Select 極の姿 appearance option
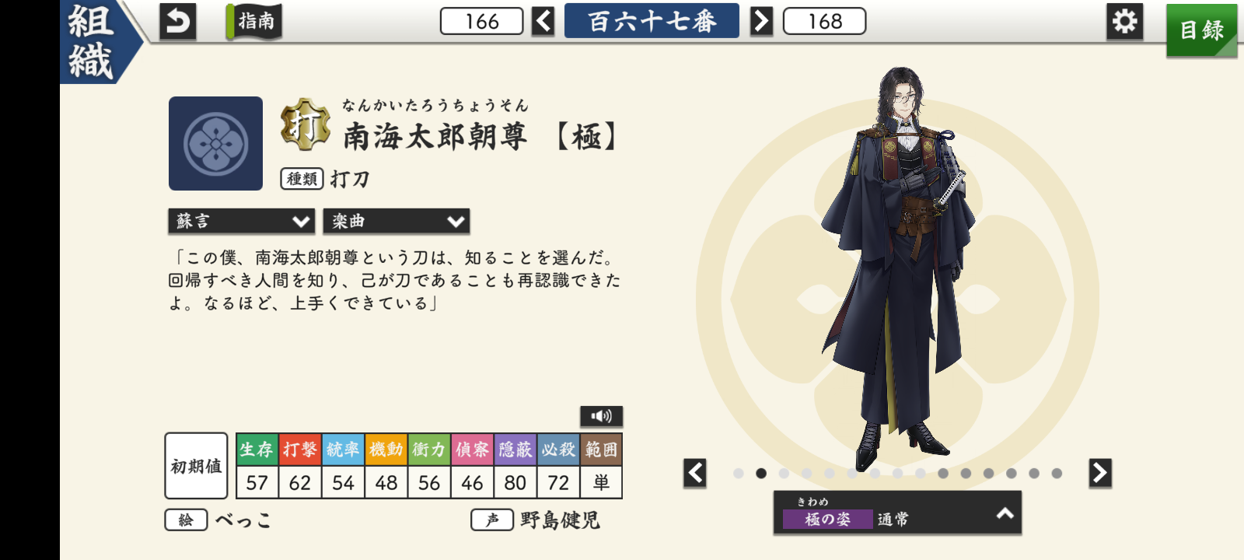Viewport: 1244px width, 560px height. 827,519
